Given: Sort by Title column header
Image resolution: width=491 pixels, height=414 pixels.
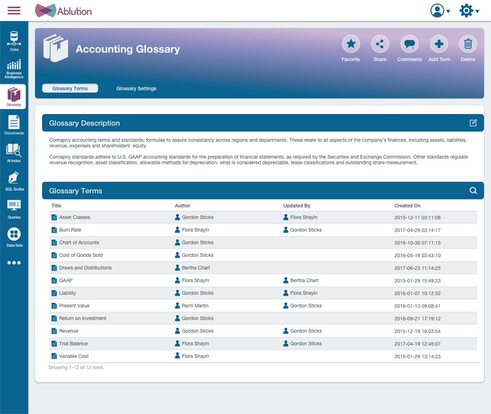Looking at the screenshot, I should tap(56, 206).
